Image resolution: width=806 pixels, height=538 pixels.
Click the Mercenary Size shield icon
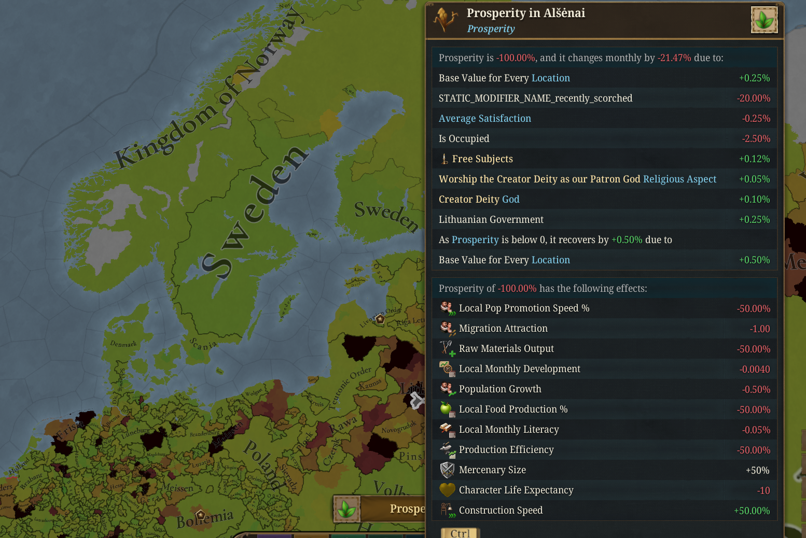click(x=448, y=470)
